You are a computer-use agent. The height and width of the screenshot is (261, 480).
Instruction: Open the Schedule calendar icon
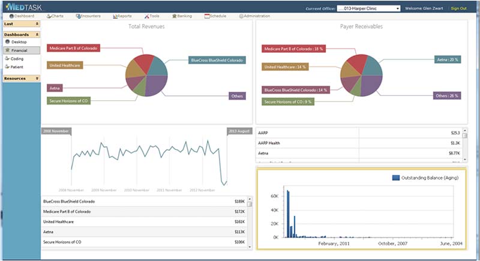point(207,16)
